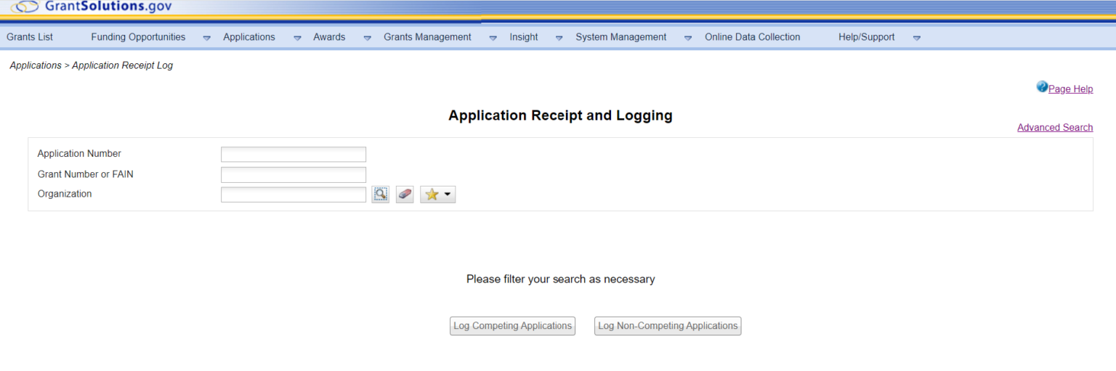Expand the Grants Management menu arrow
Viewport: 1116px width, 371px height.
coord(493,38)
